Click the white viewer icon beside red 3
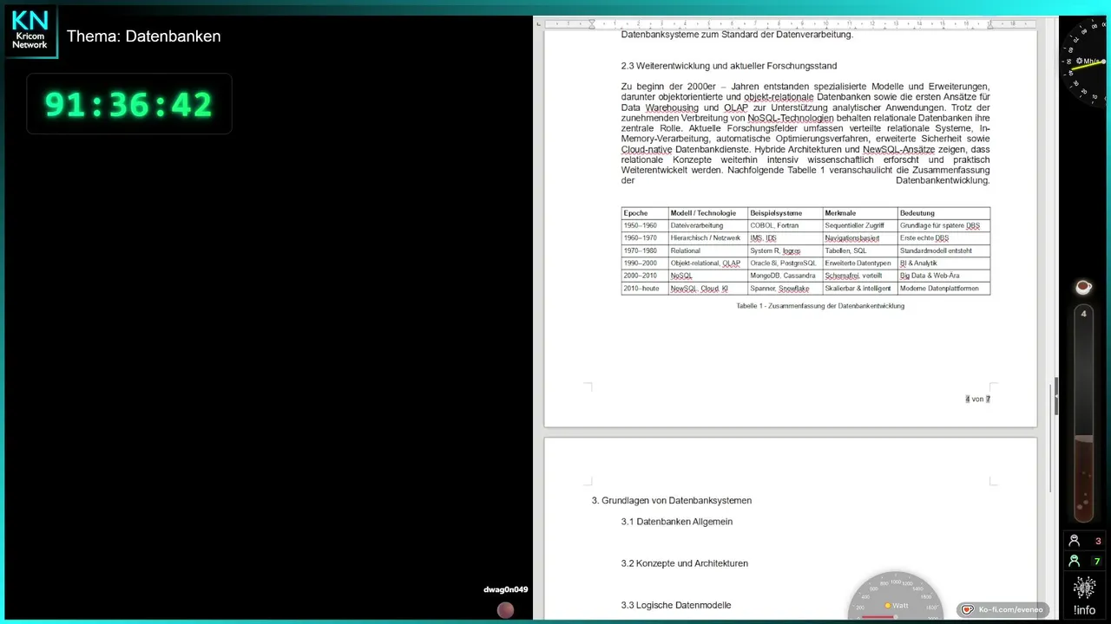Screen dimensions: 1111x624 point(1075,541)
